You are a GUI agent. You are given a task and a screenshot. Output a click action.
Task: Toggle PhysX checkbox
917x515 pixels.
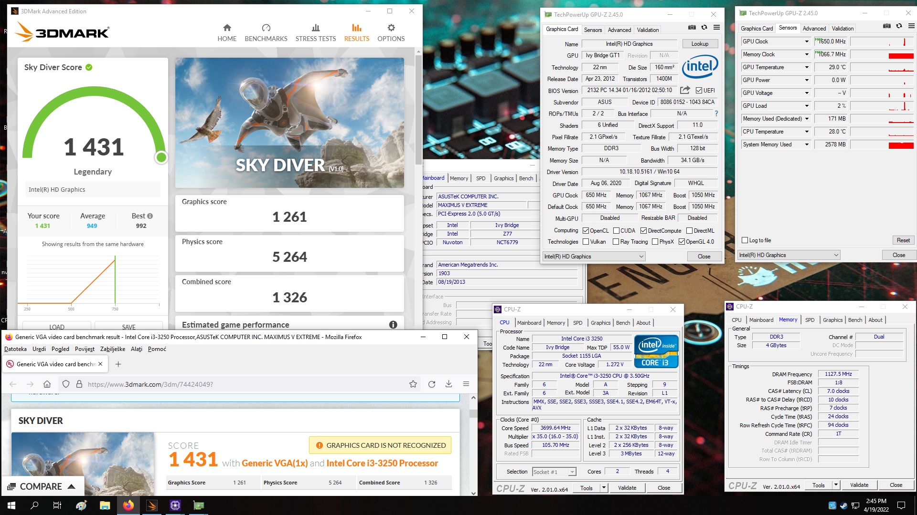coord(655,242)
